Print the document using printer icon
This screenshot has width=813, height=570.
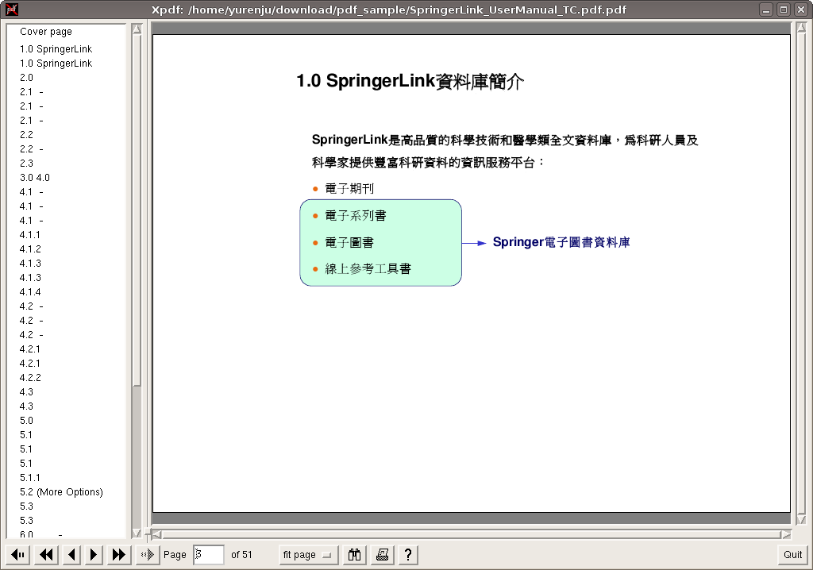tap(382, 555)
